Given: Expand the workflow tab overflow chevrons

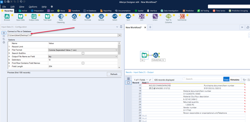Looking at the screenshot, I should tap(242, 27).
